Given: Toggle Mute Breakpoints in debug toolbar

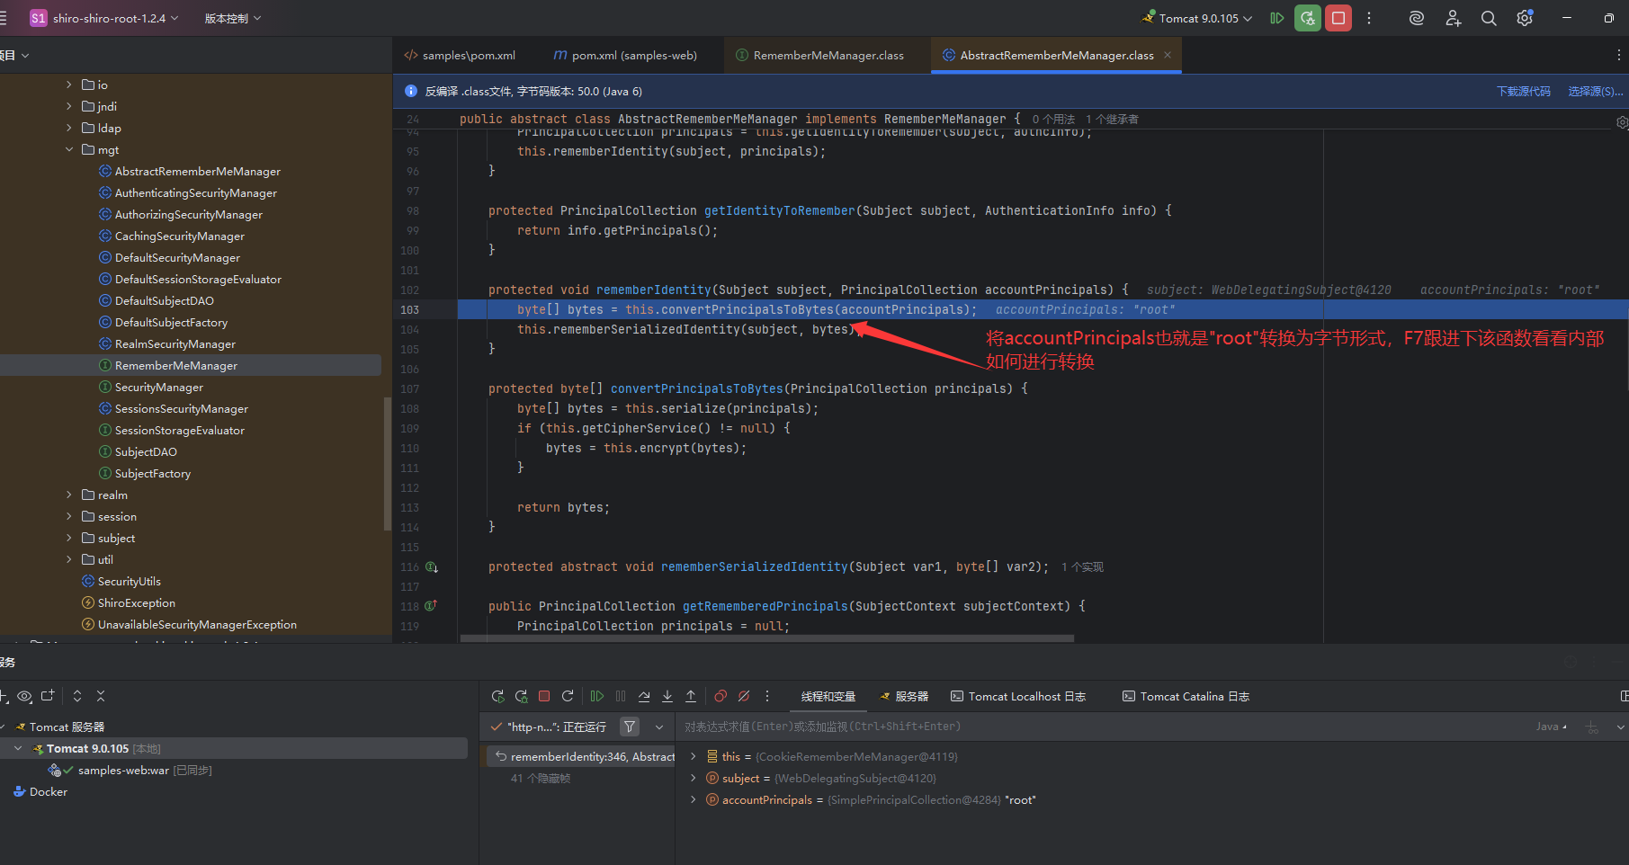Looking at the screenshot, I should click(744, 696).
